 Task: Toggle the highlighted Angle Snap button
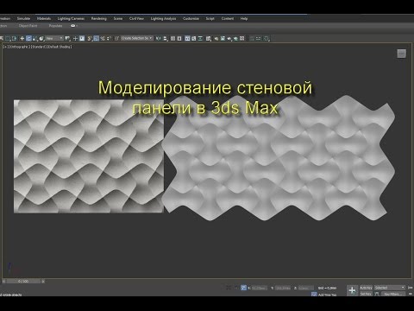(97, 38)
